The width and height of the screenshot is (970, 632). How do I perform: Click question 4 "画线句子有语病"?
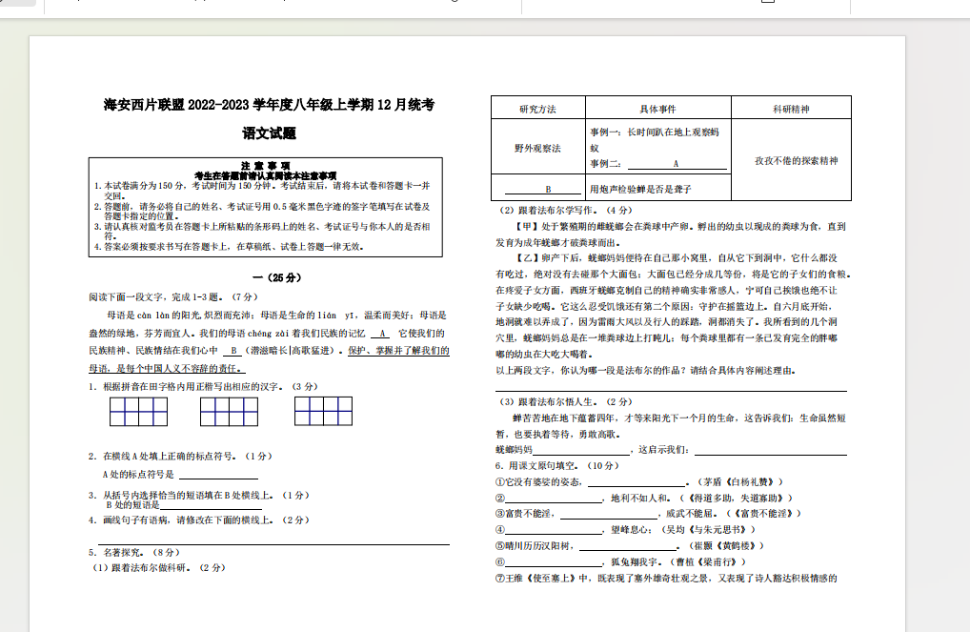tap(198, 520)
